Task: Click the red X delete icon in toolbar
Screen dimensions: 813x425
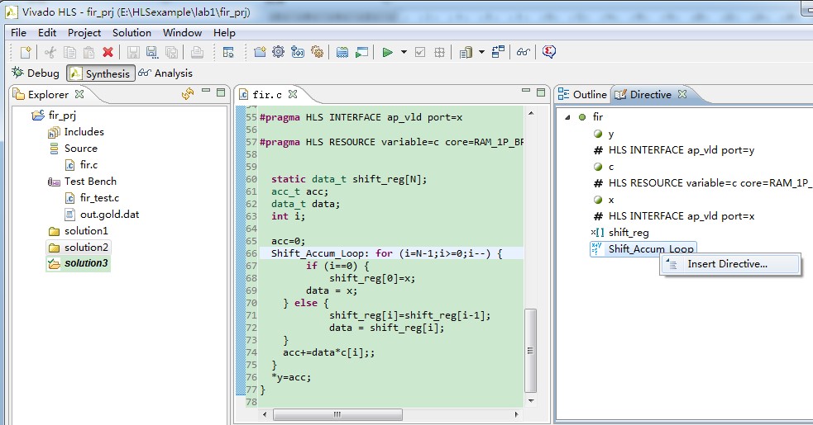Action: coord(108,52)
